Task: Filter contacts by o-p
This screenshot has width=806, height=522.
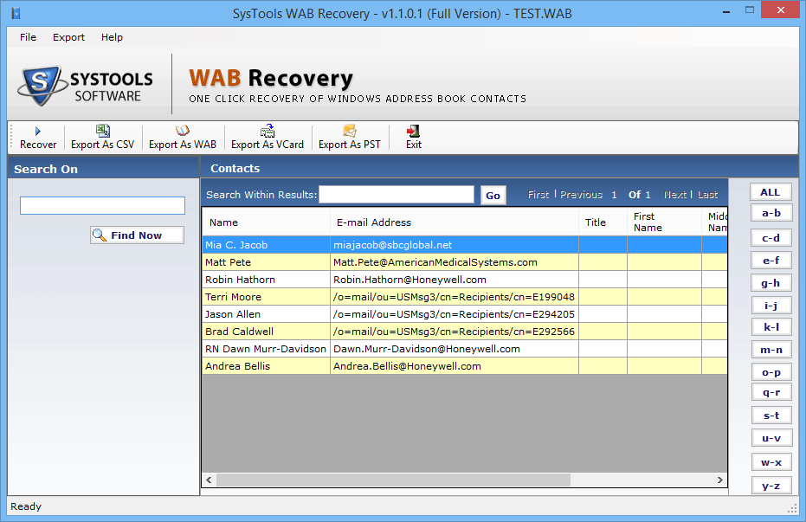Action: click(x=771, y=372)
